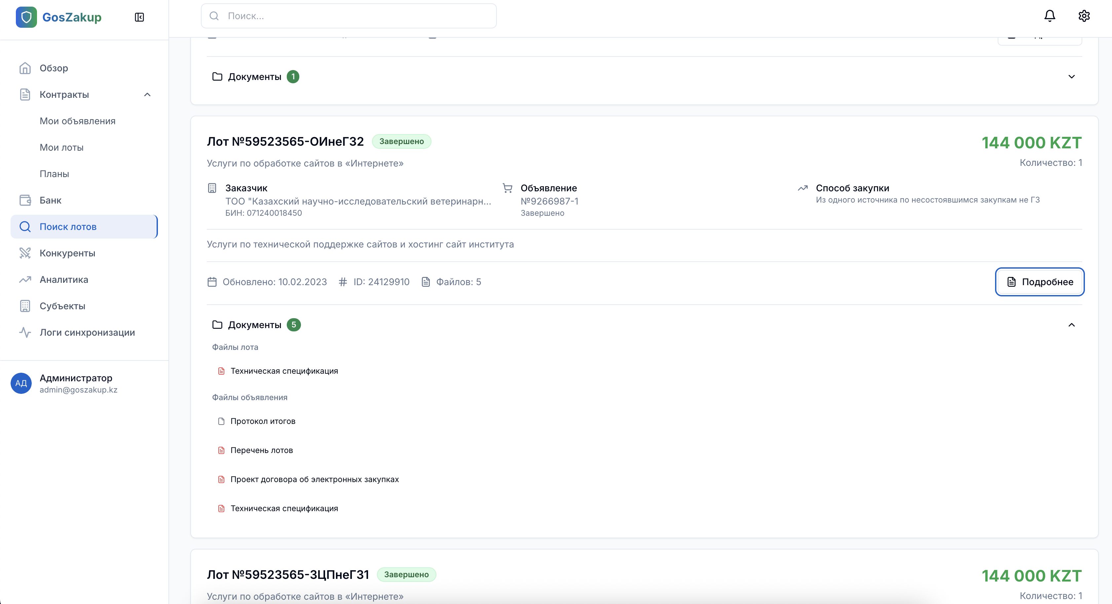Click the Логи синхронизации pulse icon
Screen dimensions: 1112x604
pyautogui.click(x=25, y=332)
